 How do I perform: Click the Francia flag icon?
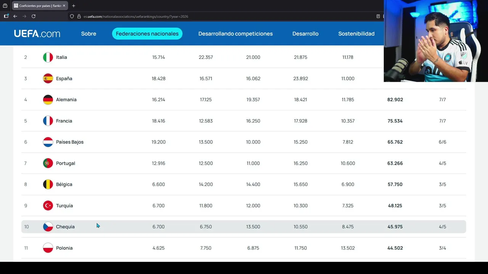click(x=48, y=121)
